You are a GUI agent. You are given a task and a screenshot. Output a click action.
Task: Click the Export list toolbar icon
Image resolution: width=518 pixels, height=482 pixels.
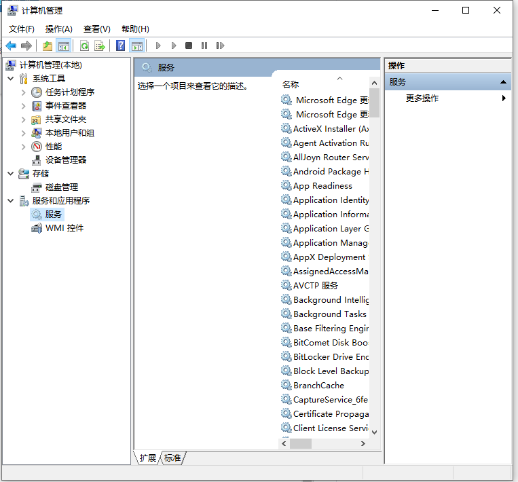point(100,45)
